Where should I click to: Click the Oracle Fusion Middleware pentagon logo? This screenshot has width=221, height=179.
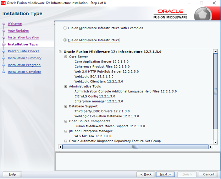click(204, 15)
